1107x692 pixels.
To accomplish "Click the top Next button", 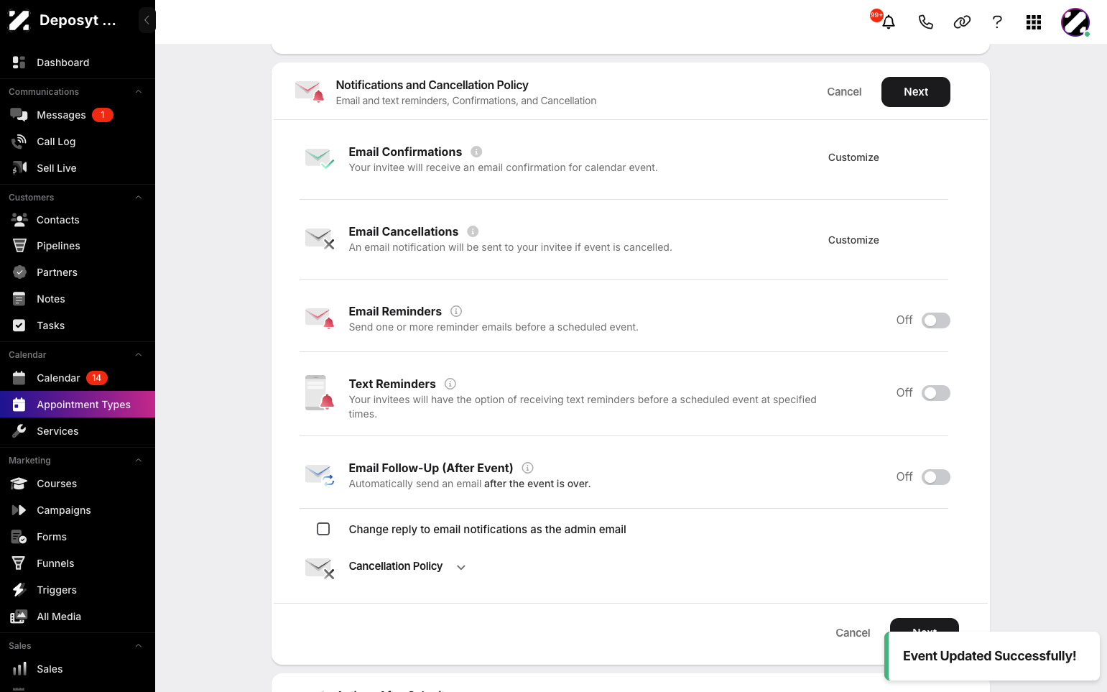I will click(x=916, y=92).
